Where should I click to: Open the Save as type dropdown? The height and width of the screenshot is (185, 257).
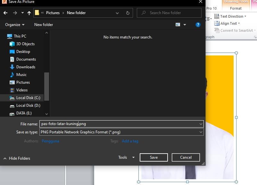click(121, 132)
